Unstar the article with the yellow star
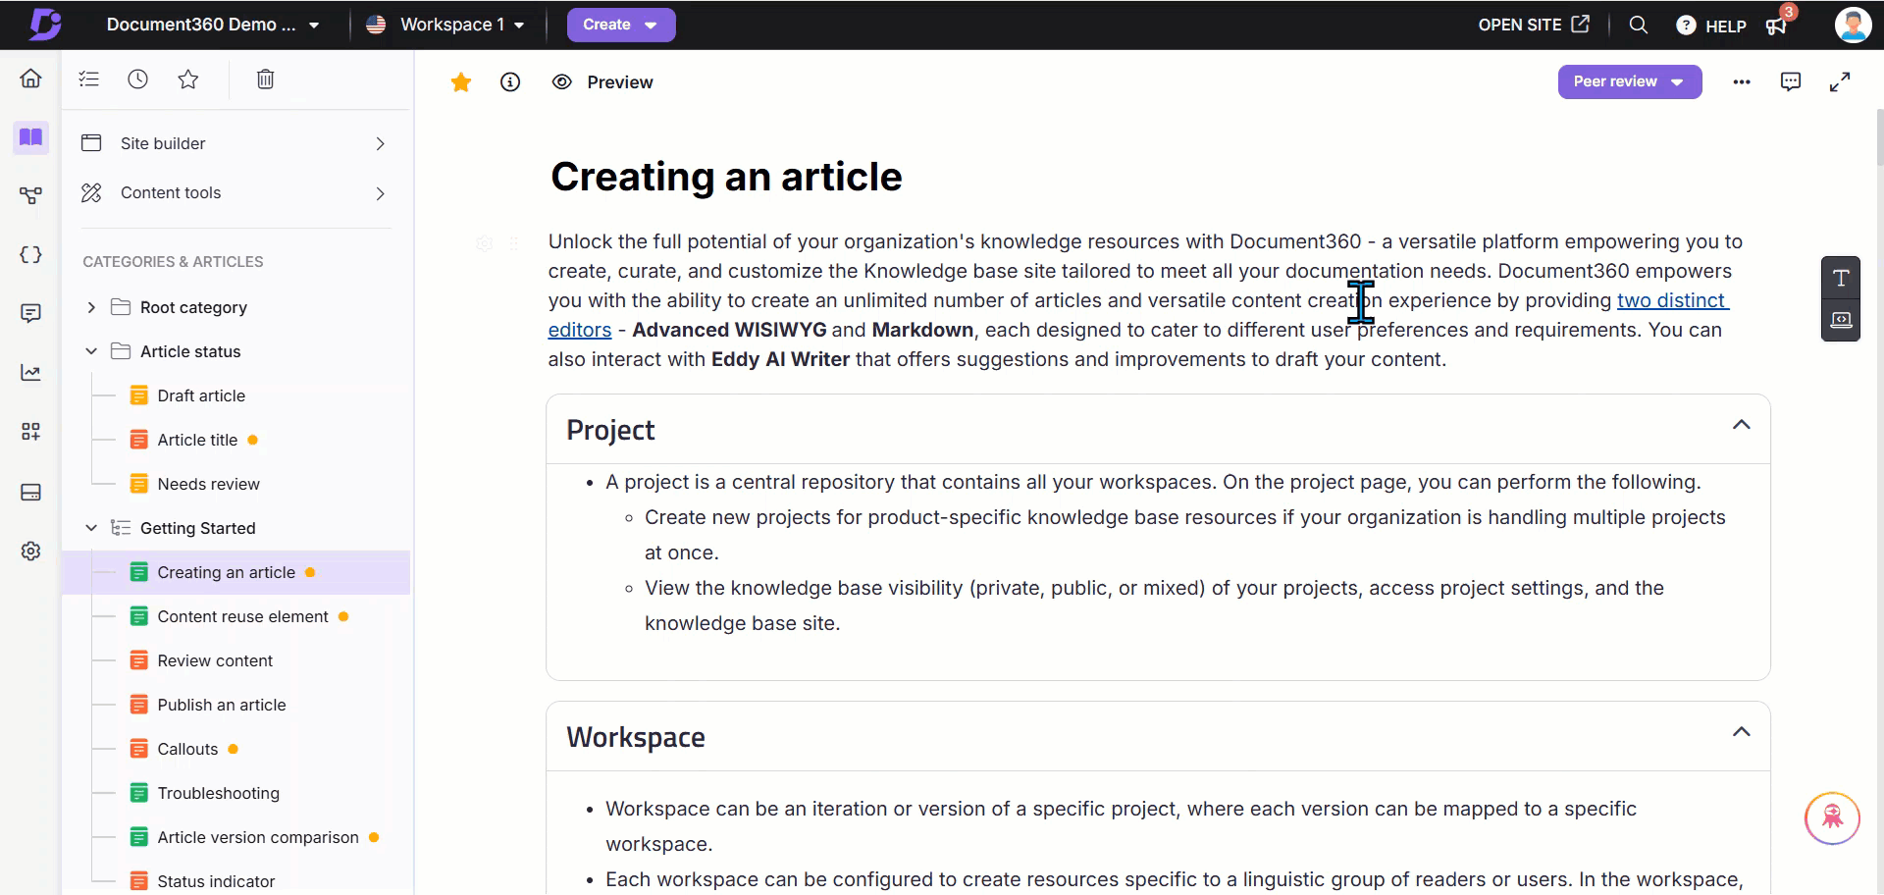Screen dimensions: 1884x895 pyautogui.click(x=461, y=82)
